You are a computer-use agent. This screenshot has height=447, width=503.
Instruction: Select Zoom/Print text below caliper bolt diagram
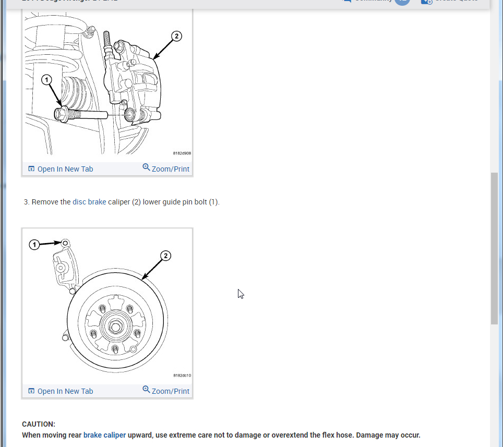click(170, 169)
